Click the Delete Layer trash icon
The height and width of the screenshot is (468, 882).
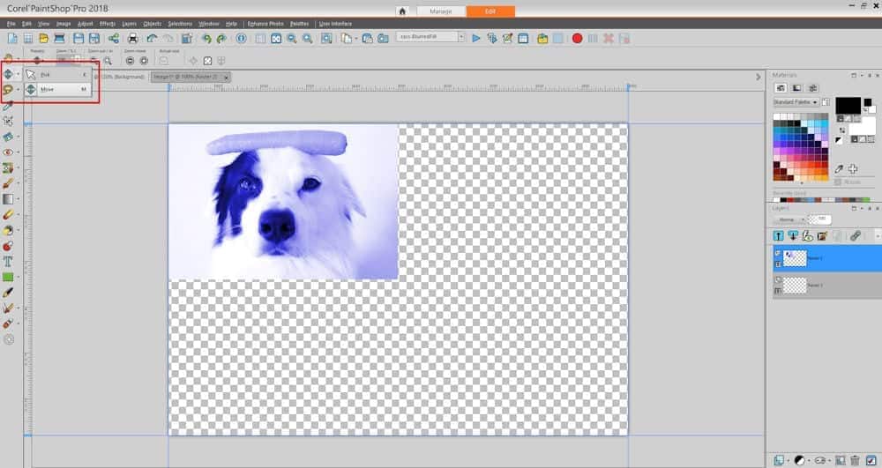coord(855,460)
